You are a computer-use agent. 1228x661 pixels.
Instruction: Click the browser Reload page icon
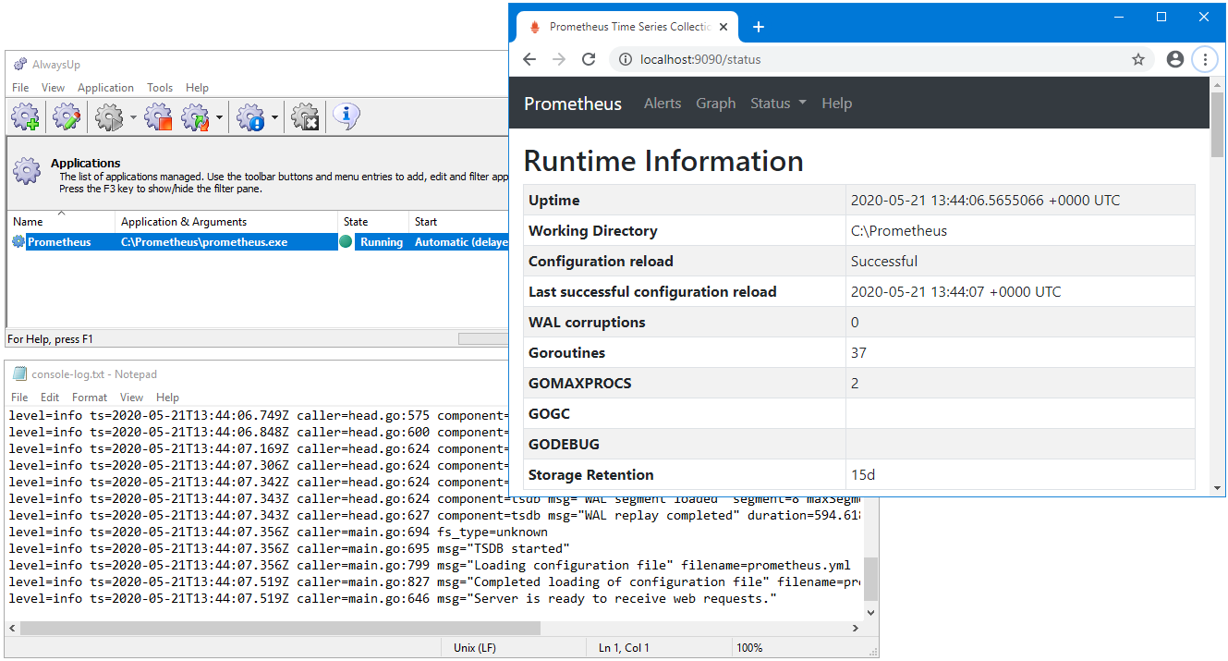point(589,59)
